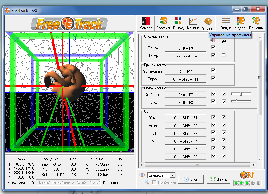The width and height of the screenshot is (268, 194).
Task: Click the Z offset value -51,24мм
Action: tap(102, 175)
